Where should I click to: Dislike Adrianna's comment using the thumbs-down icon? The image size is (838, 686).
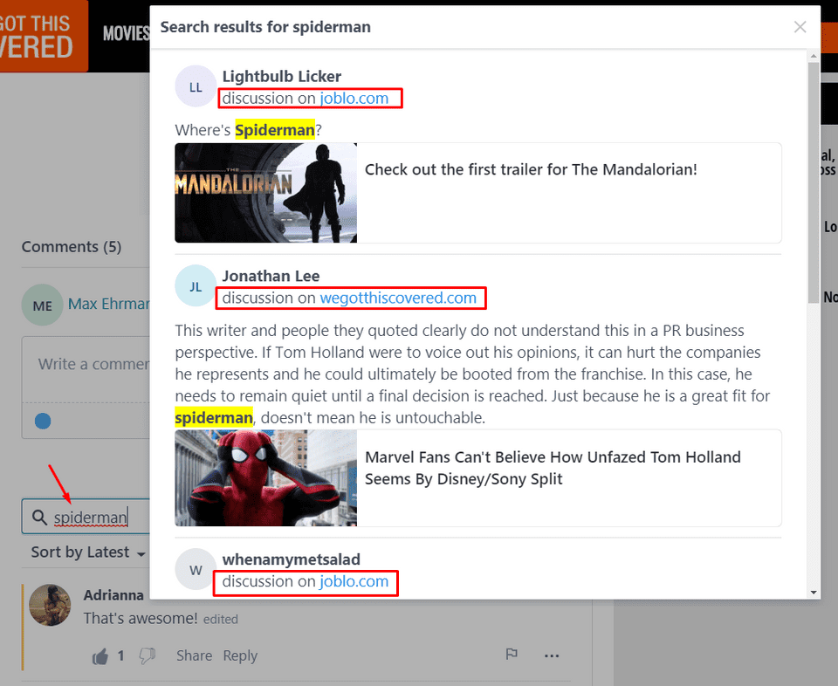point(147,655)
